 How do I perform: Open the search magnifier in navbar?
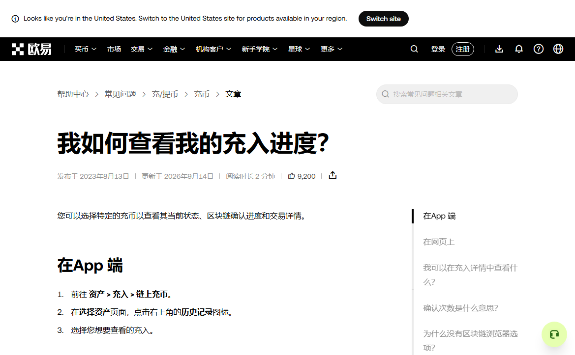point(414,49)
